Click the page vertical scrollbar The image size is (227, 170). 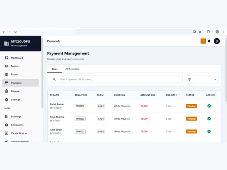coord(226,69)
